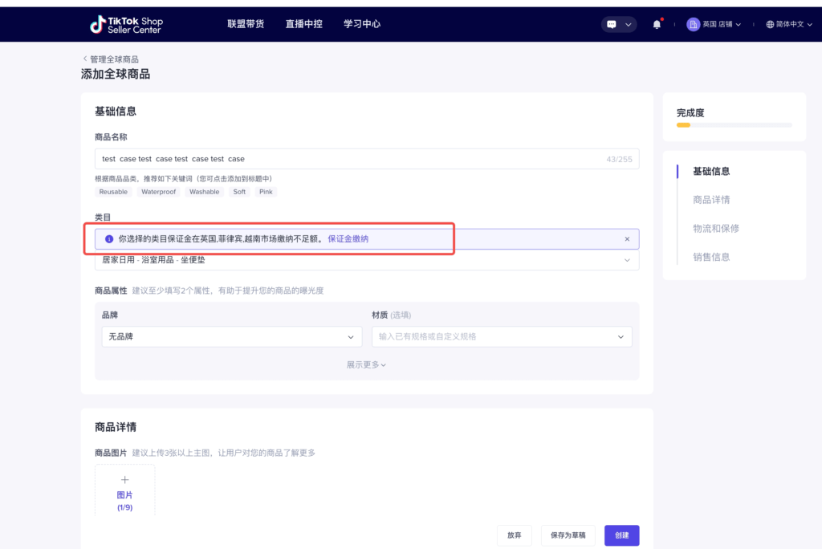
Task: Open the 品牌 dropdown showing 无品牌
Action: tap(231, 336)
